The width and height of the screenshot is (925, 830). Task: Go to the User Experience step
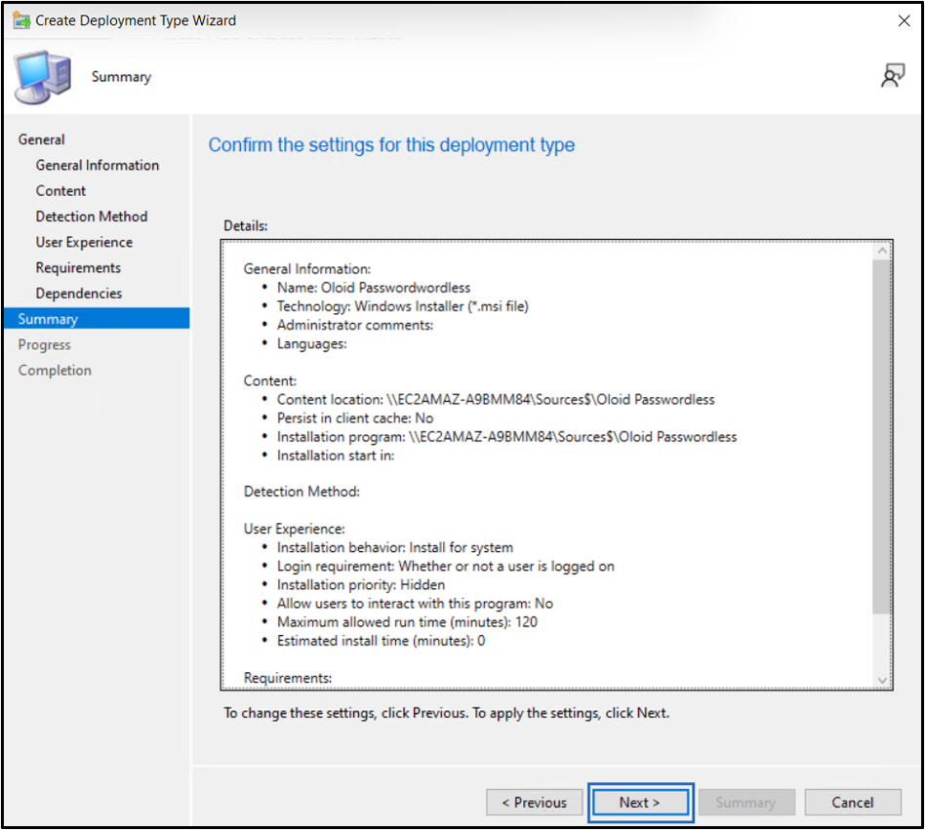(x=84, y=242)
